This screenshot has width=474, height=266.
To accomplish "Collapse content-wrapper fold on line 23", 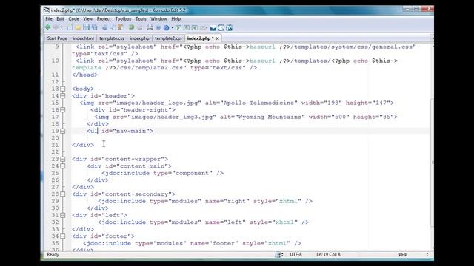I will [x=62, y=159].
